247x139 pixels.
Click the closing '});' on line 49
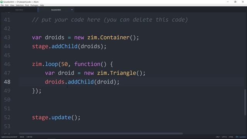point(37,91)
